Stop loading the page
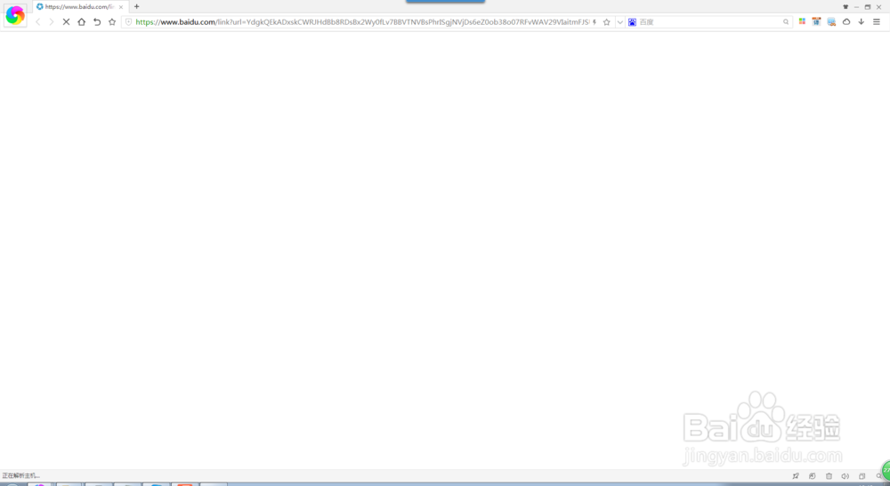Image resolution: width=890 pixels, height=486 pixels. [66, 22]
